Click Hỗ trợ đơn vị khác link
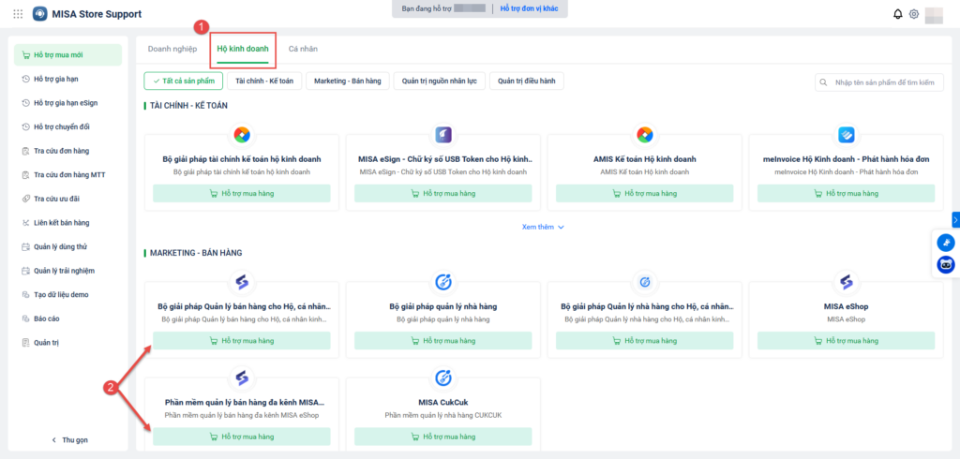 529,9
